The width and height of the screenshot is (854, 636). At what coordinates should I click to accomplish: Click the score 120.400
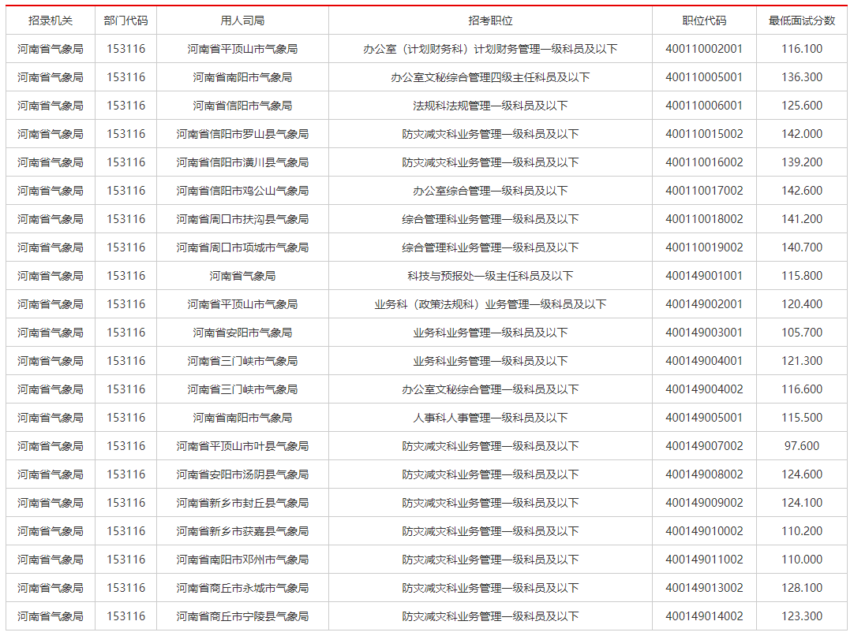tap(802, 304)
